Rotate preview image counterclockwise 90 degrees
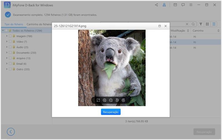The width and height of the screenshot is (222, 140). point(117,100)
